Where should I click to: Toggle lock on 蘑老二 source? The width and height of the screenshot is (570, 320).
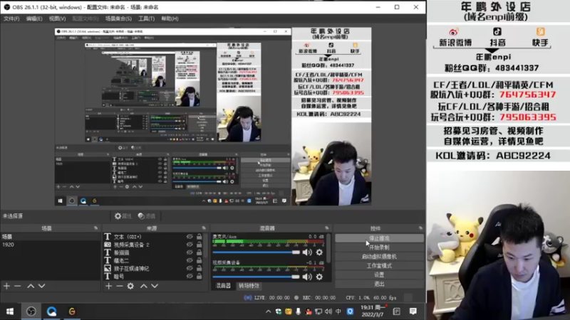click(199, 260)
